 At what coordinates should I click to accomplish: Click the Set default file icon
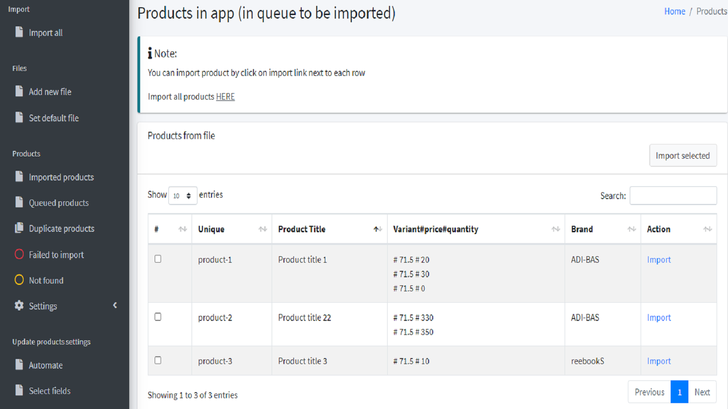[19, 117]
